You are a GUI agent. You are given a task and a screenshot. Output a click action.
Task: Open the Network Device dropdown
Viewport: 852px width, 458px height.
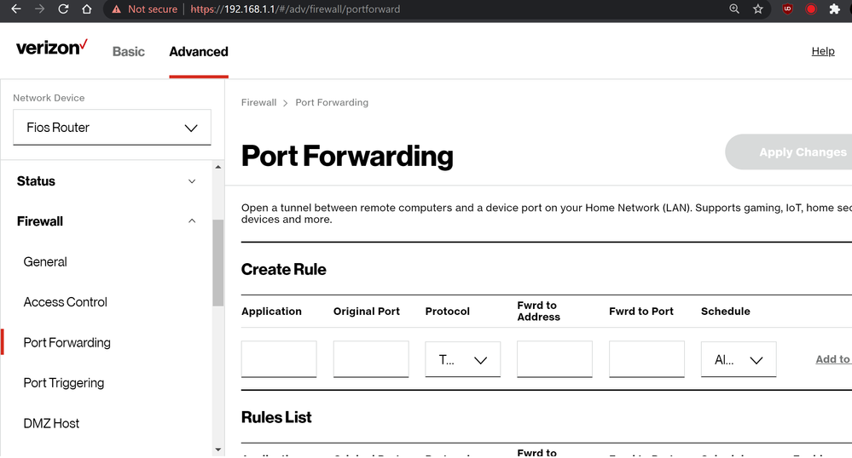tap(112, 128)
